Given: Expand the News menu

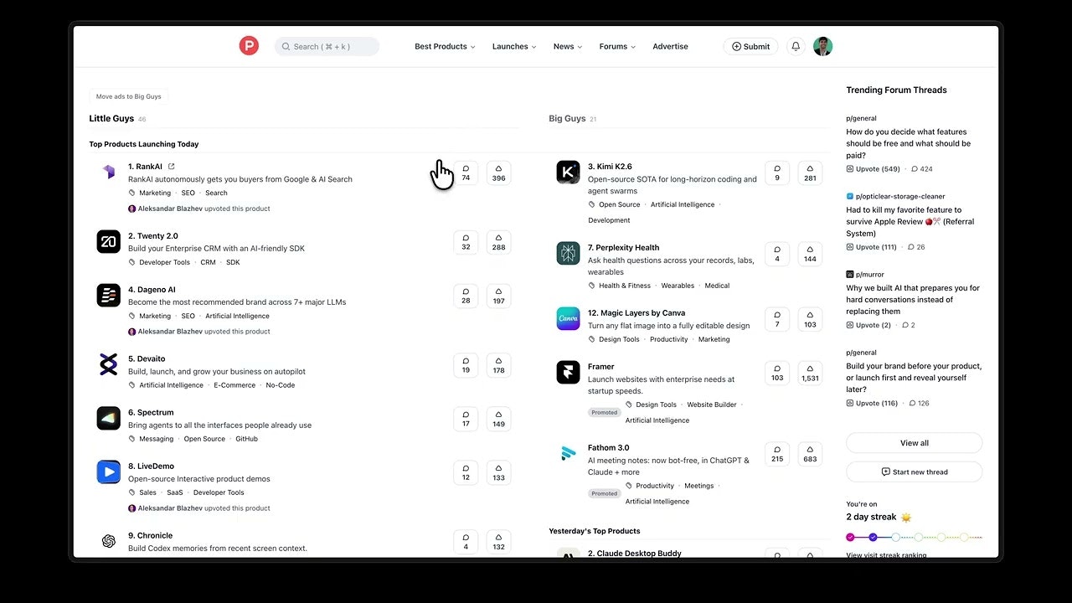Looking at the screenshot, I should coord(568,47).
